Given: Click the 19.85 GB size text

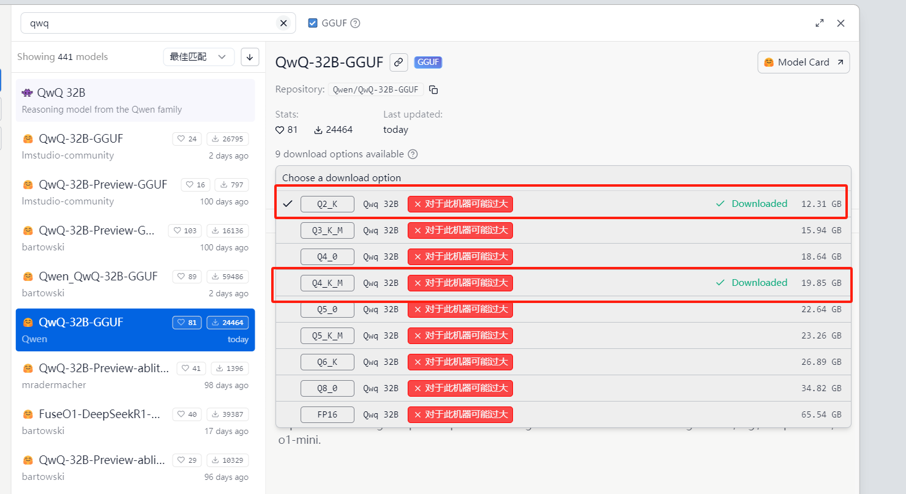Looking at the screenshot, I should pyautogui.click(x=821, y=283).
